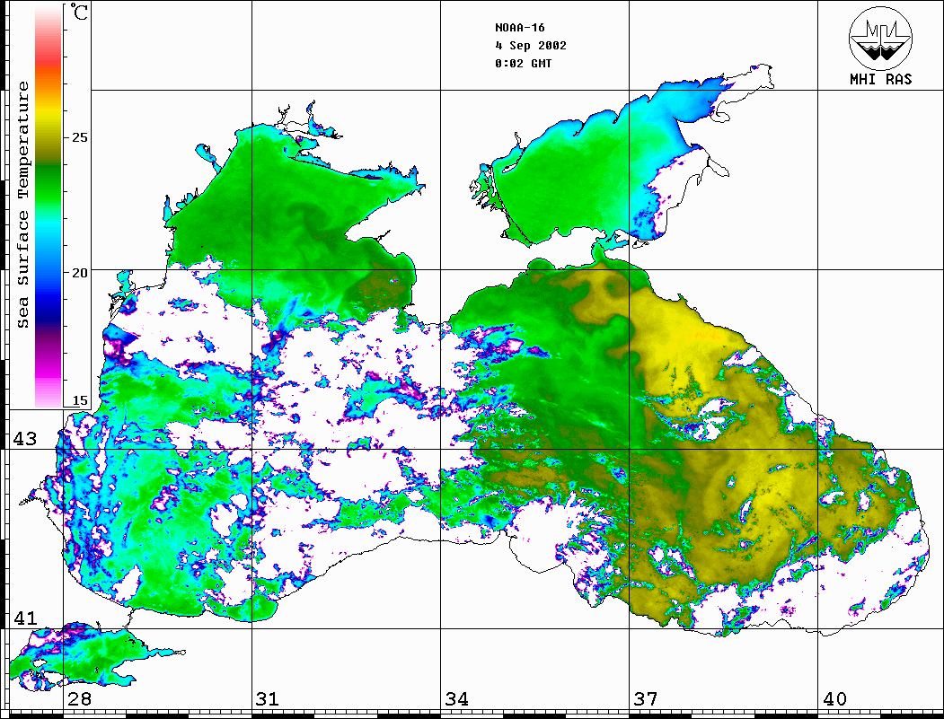Click the date '4 Sep 2002'
This screenshot has width=944, height=719.
point(531,46)
